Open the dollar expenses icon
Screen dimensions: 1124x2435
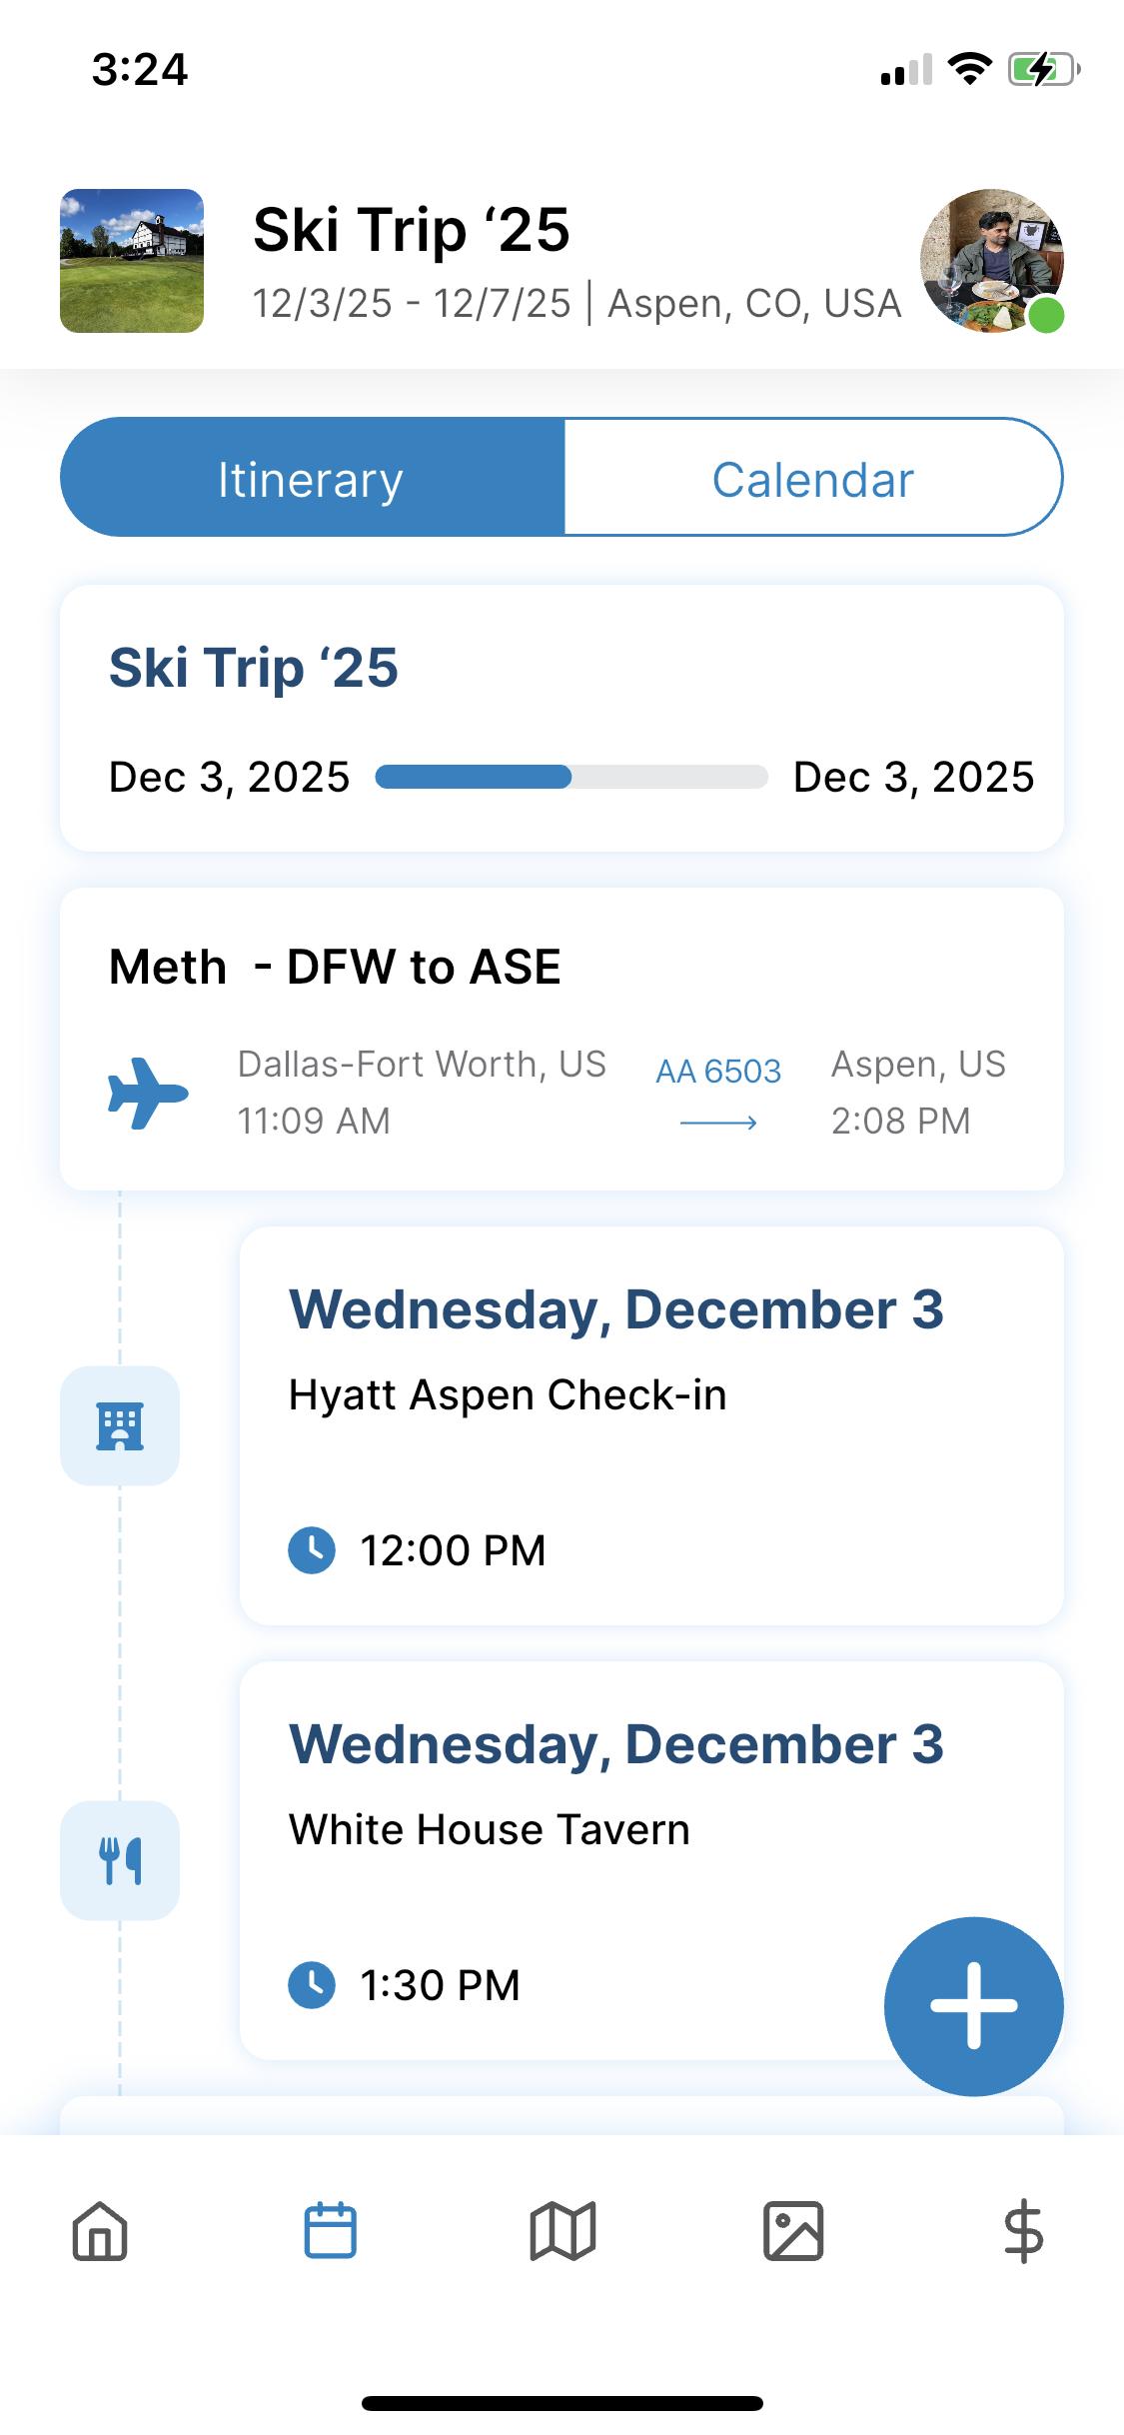(x=1024, y=2231)
